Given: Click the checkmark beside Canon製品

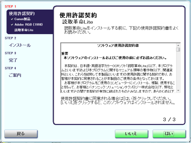Looking at the screenshot, I should point(12,19).
